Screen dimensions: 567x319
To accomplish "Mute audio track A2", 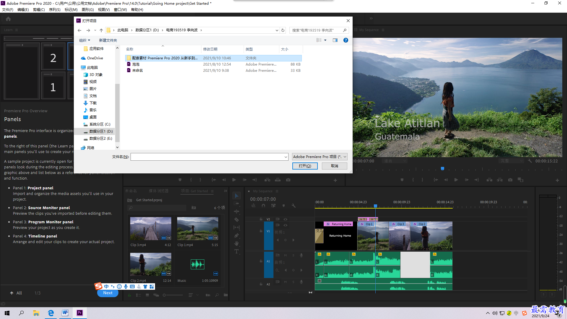I will (285, 282).
